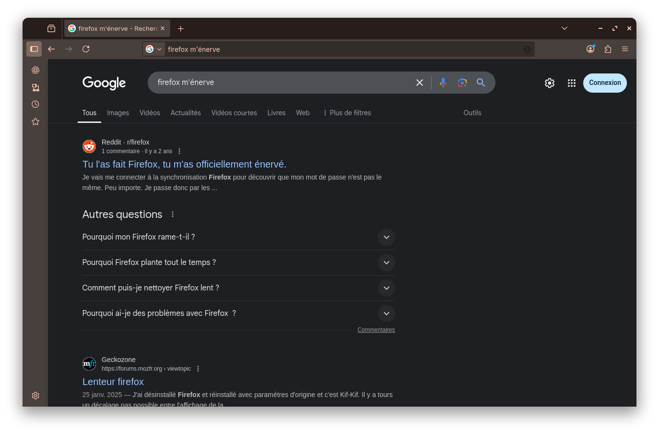
Task: Click the Geckozone site favicon
Action: pos(89,364)
